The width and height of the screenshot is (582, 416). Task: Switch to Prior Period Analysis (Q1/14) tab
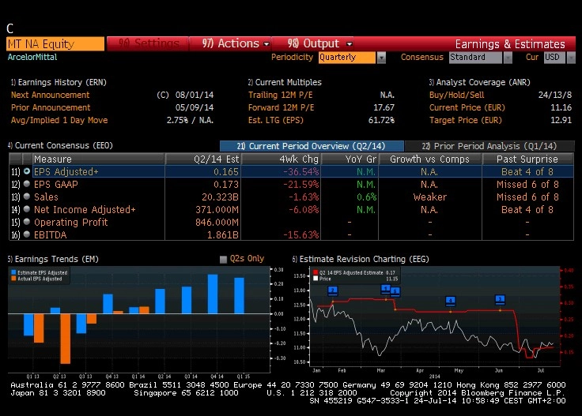[x=489, y=146]
